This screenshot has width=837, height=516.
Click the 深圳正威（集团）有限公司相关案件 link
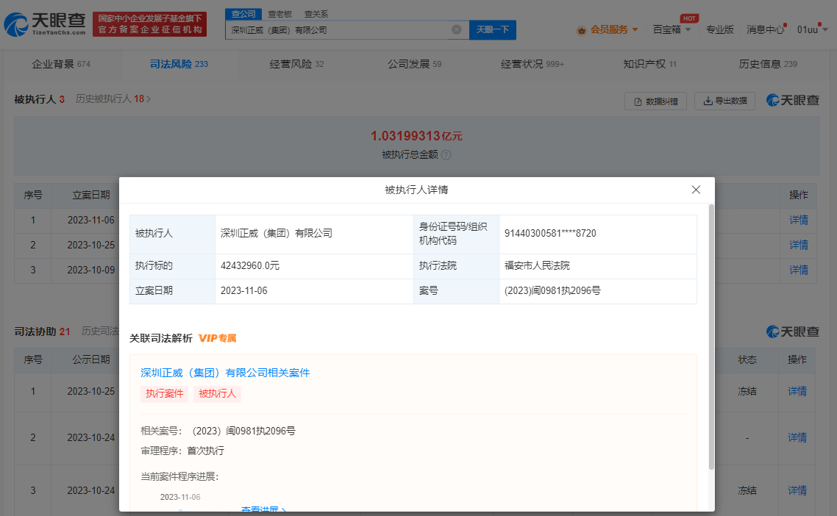(x=225, y=373)
